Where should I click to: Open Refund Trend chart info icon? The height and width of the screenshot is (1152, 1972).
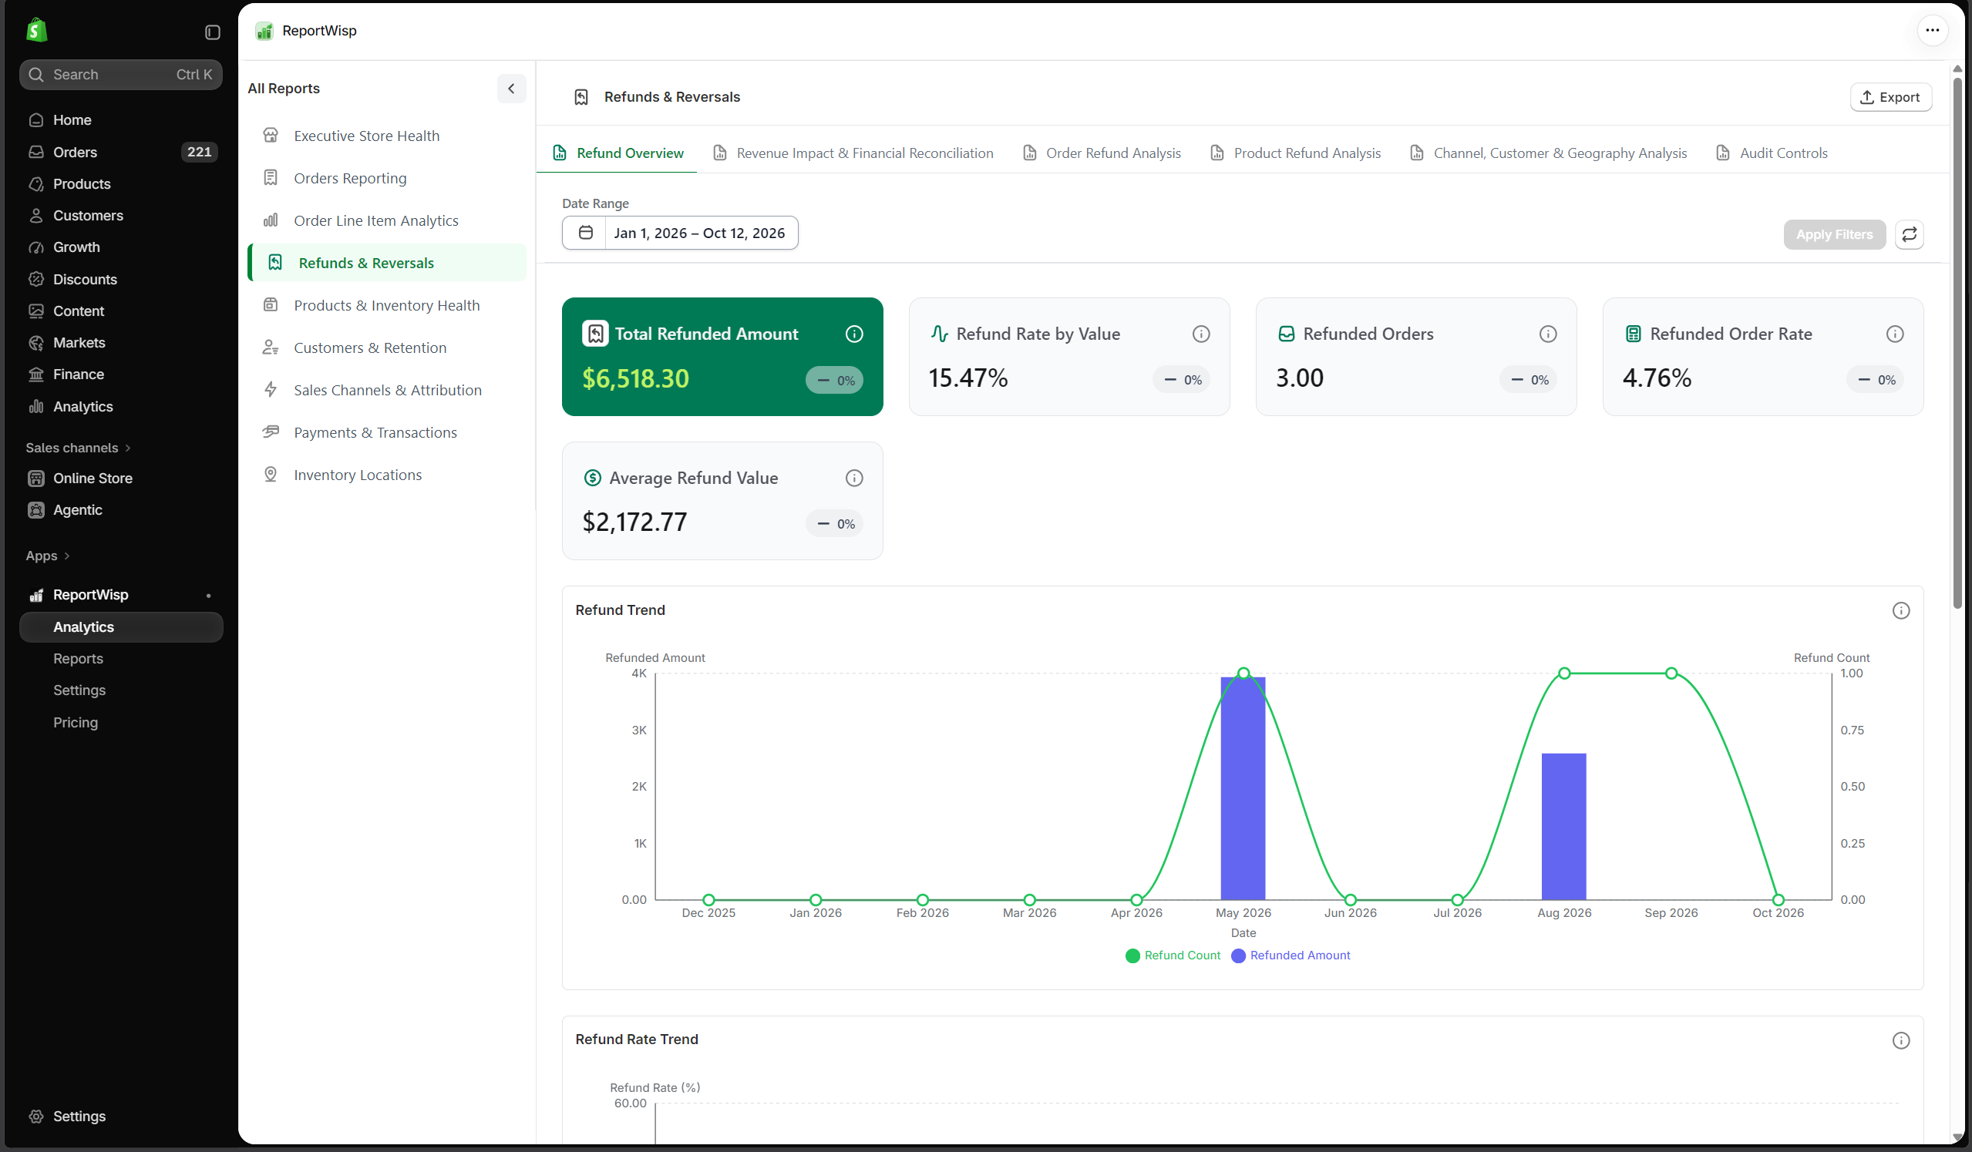point(1900,611)
